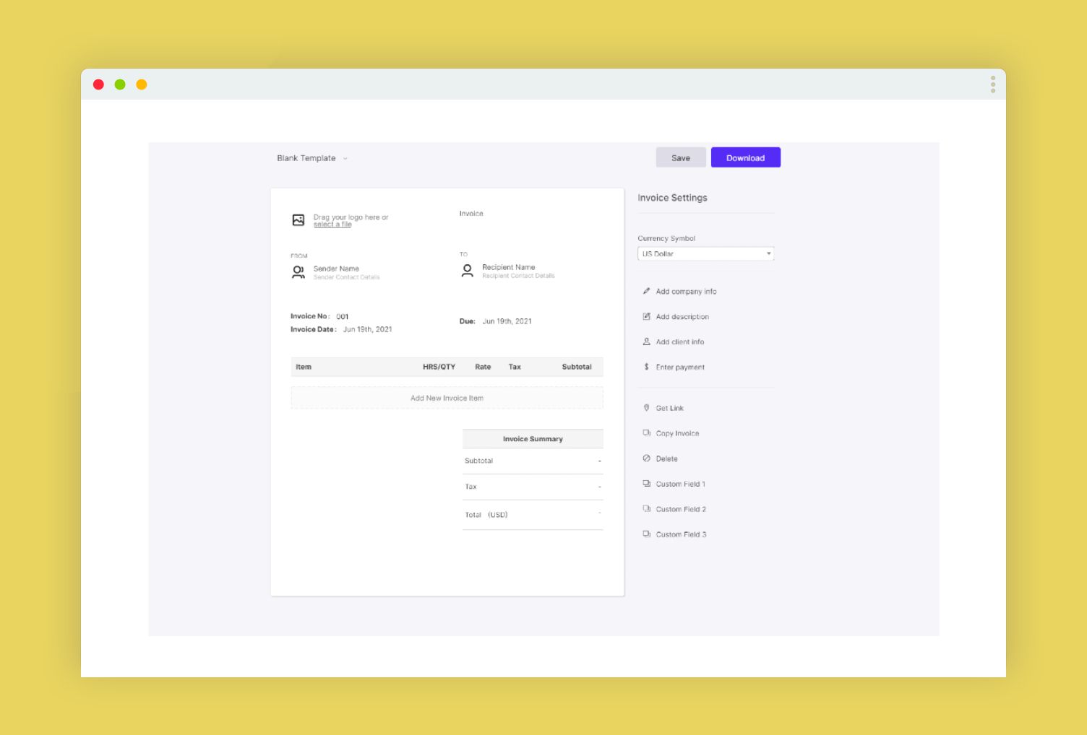Click Add New Invoice Item row
Screen dimensions: 1087x735
pos(447,398)
